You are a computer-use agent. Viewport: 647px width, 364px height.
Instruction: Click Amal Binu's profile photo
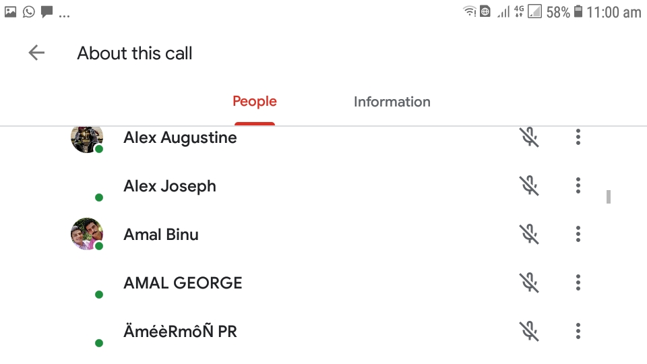(87, 235)
